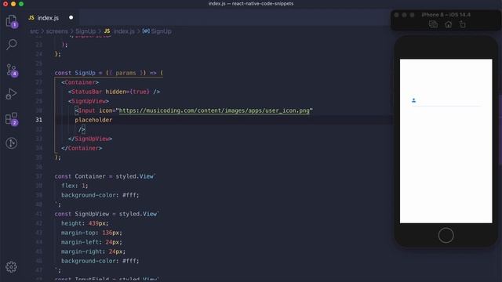This screenshot has width=502, height=282.
Task: Select the index.js breadcrumb
Action: pos(119,31)
